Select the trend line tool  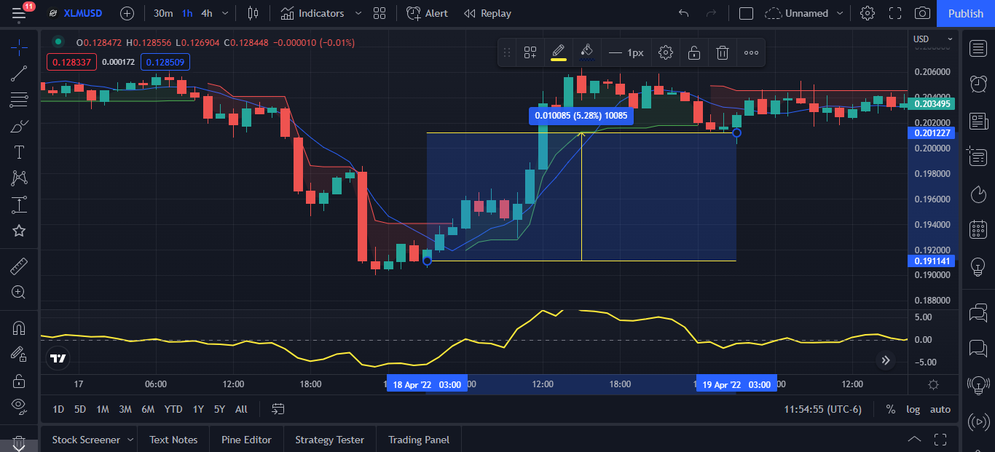tap(19, 74)
